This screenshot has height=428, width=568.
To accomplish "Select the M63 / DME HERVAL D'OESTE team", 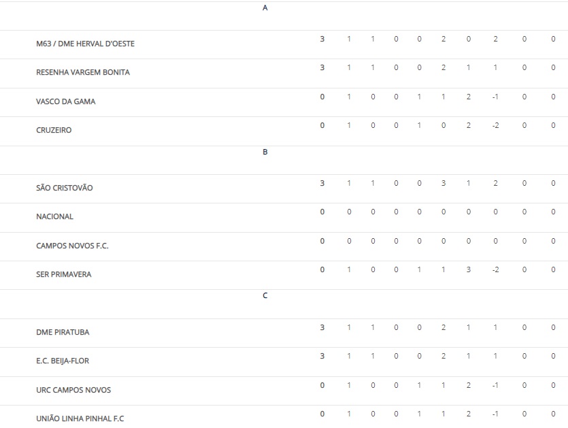I will point(86,44).
